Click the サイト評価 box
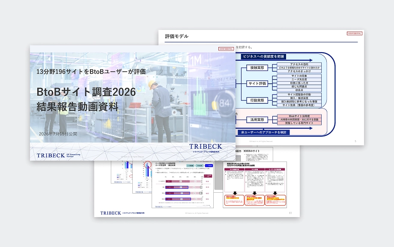The width and height of the screenshot is (394, 247). pos(257,83)
